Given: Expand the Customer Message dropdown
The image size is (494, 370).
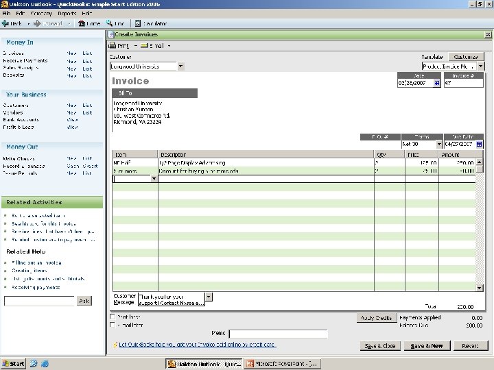Looking at the screenshot, I should [x=209, y=297].
